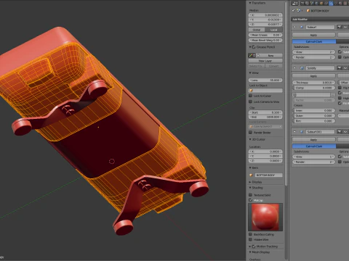
Task: Enable the Hidden Wire checkbox
Action: 251,239
